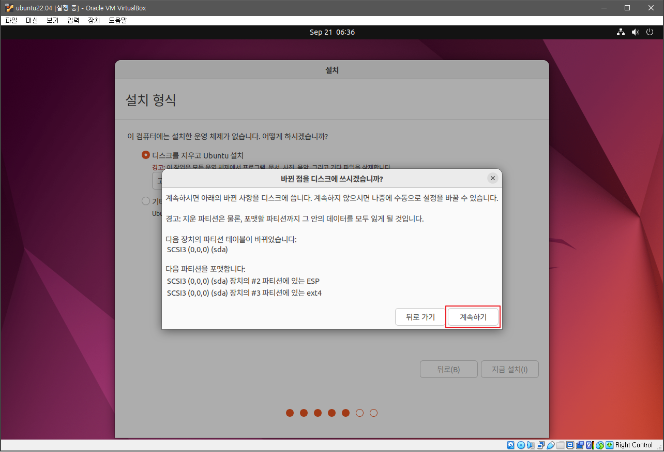This screenshot has width=664, height=452.
Task: Click the Ubuntu top bar power icon
Action: (650, 32)
